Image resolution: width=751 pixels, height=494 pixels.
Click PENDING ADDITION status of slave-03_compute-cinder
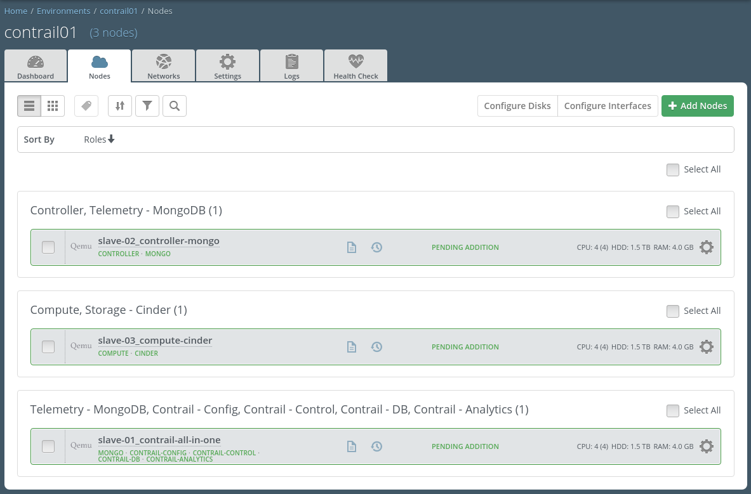click(x=465, y=347)
